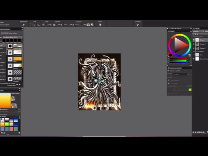Toggle visibility of the Zone de travail layer
The width and height of the screenshot is (208, 156).
194,59
